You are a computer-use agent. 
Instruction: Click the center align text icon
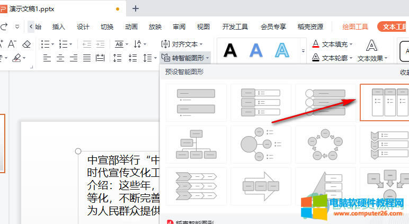coord(61,58)
